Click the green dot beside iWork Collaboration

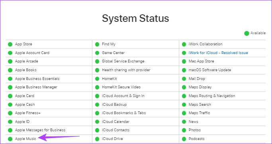click(184, 44)
